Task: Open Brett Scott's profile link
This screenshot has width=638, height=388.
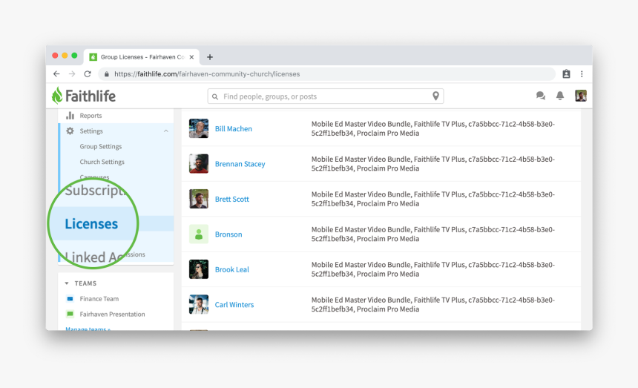Action: (x=232, y=199)
